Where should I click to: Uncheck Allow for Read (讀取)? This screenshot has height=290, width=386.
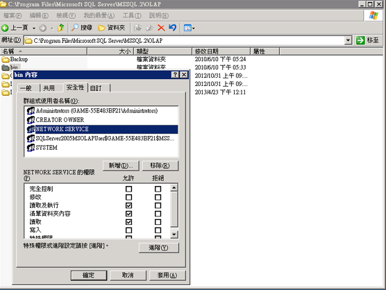coord(128,222)
